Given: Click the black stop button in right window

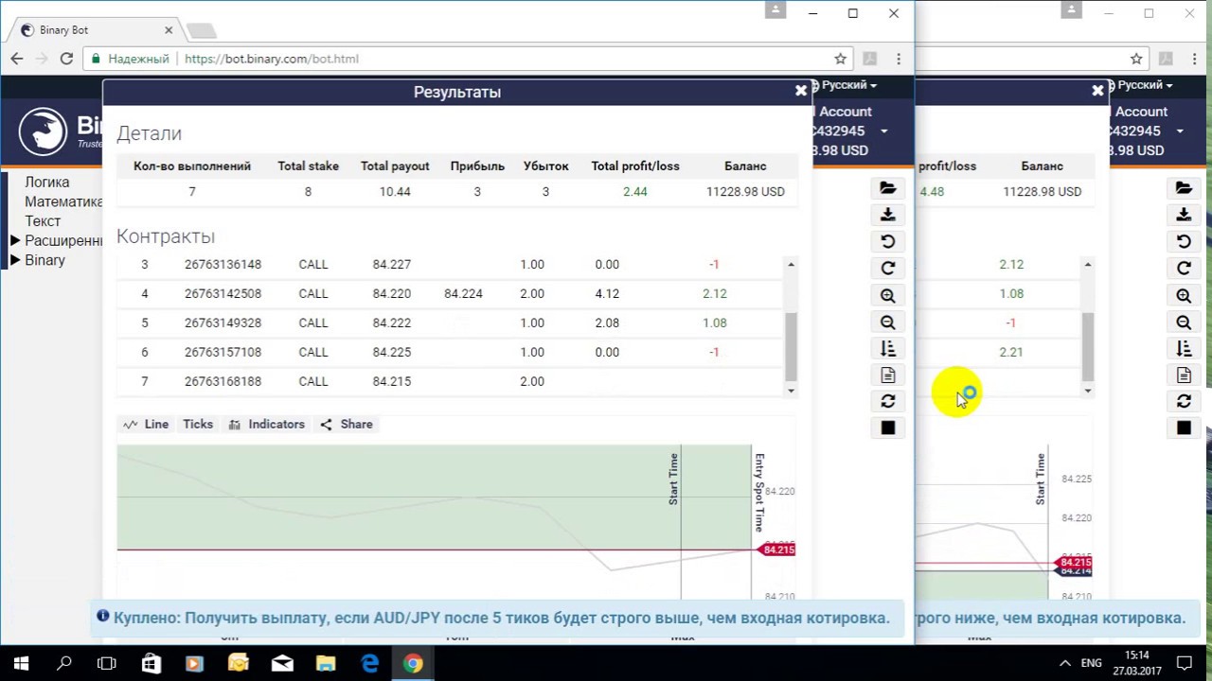Looking at the screenshot, I should click(x=1184, y=428).
